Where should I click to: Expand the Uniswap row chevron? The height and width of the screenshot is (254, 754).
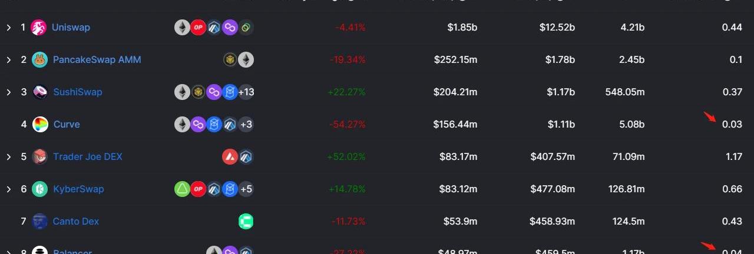click(9, 27)
